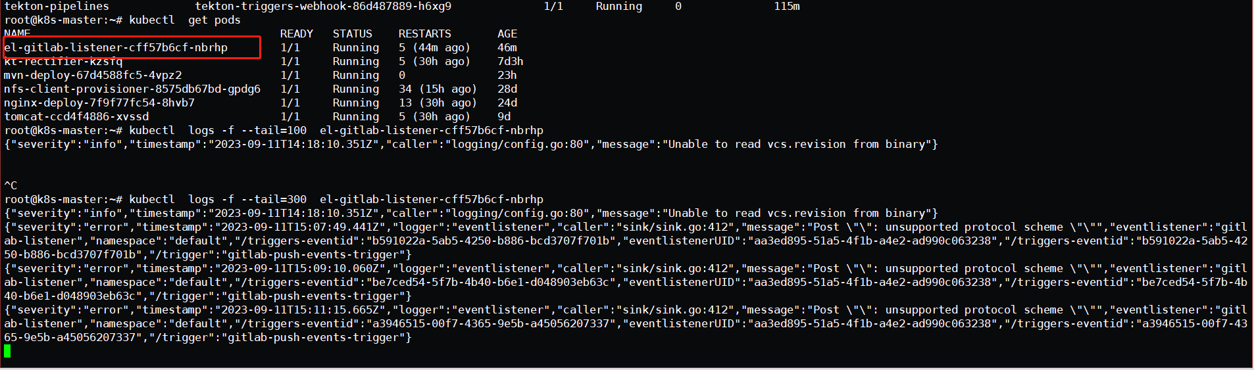
Task: Click the RESTARTS column header
Action: click(424, 34)
